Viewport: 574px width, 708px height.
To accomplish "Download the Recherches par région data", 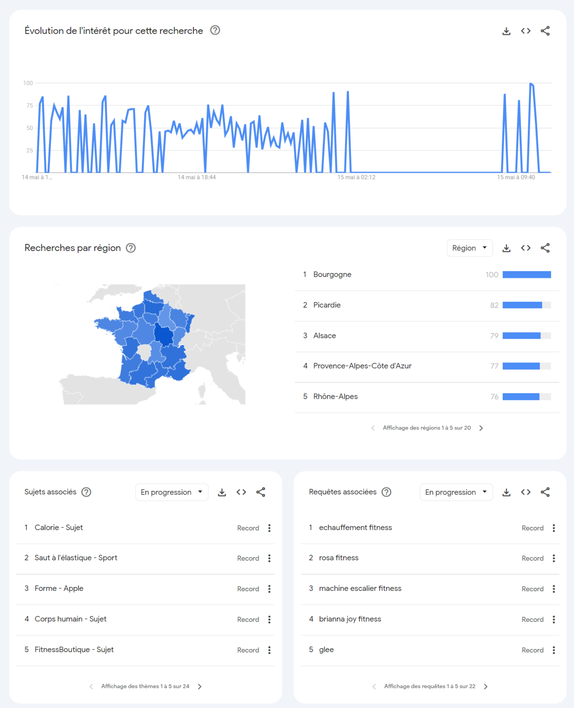I will [506, 248].
